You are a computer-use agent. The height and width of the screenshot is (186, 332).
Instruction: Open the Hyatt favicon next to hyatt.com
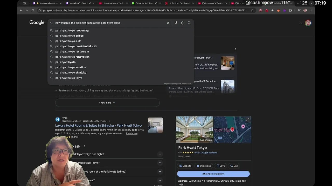(58, 119)
